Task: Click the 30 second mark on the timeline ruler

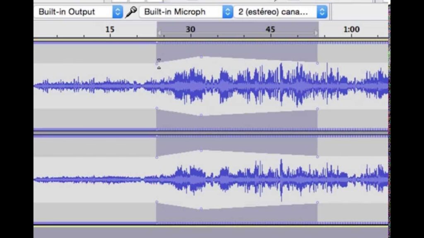Action: pos(190,30)
